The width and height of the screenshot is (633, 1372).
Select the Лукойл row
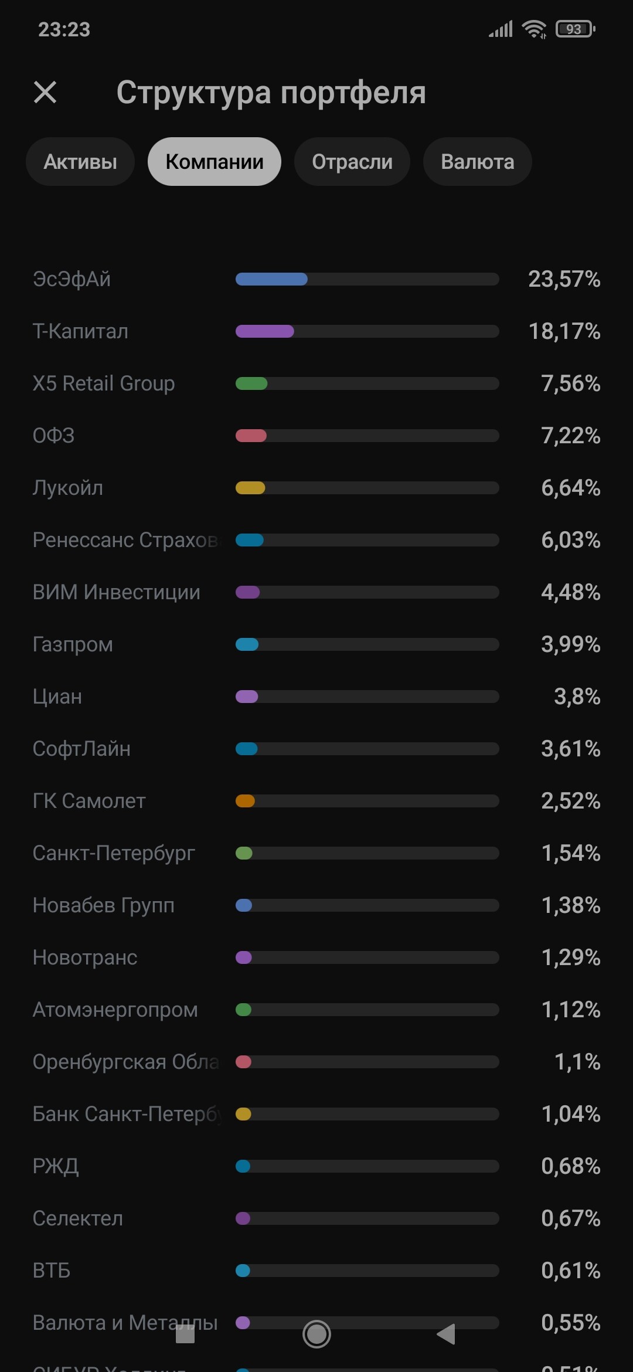click(68, 488)
